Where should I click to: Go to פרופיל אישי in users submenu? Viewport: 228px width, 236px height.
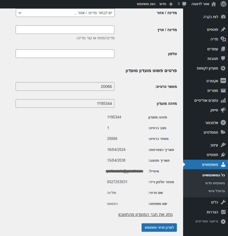pyautogui.click(x=216, y=191)
